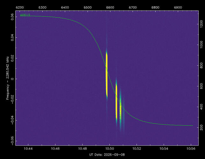Click the 1200 right axis label
Viewport: 205px width, 159px height.
(x=201, y=24)
